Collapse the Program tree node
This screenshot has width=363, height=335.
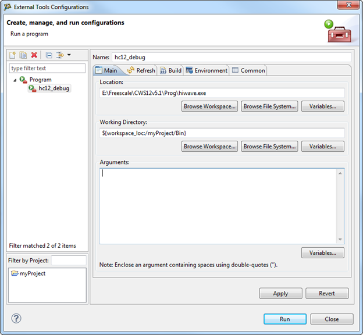pos(15,80)
